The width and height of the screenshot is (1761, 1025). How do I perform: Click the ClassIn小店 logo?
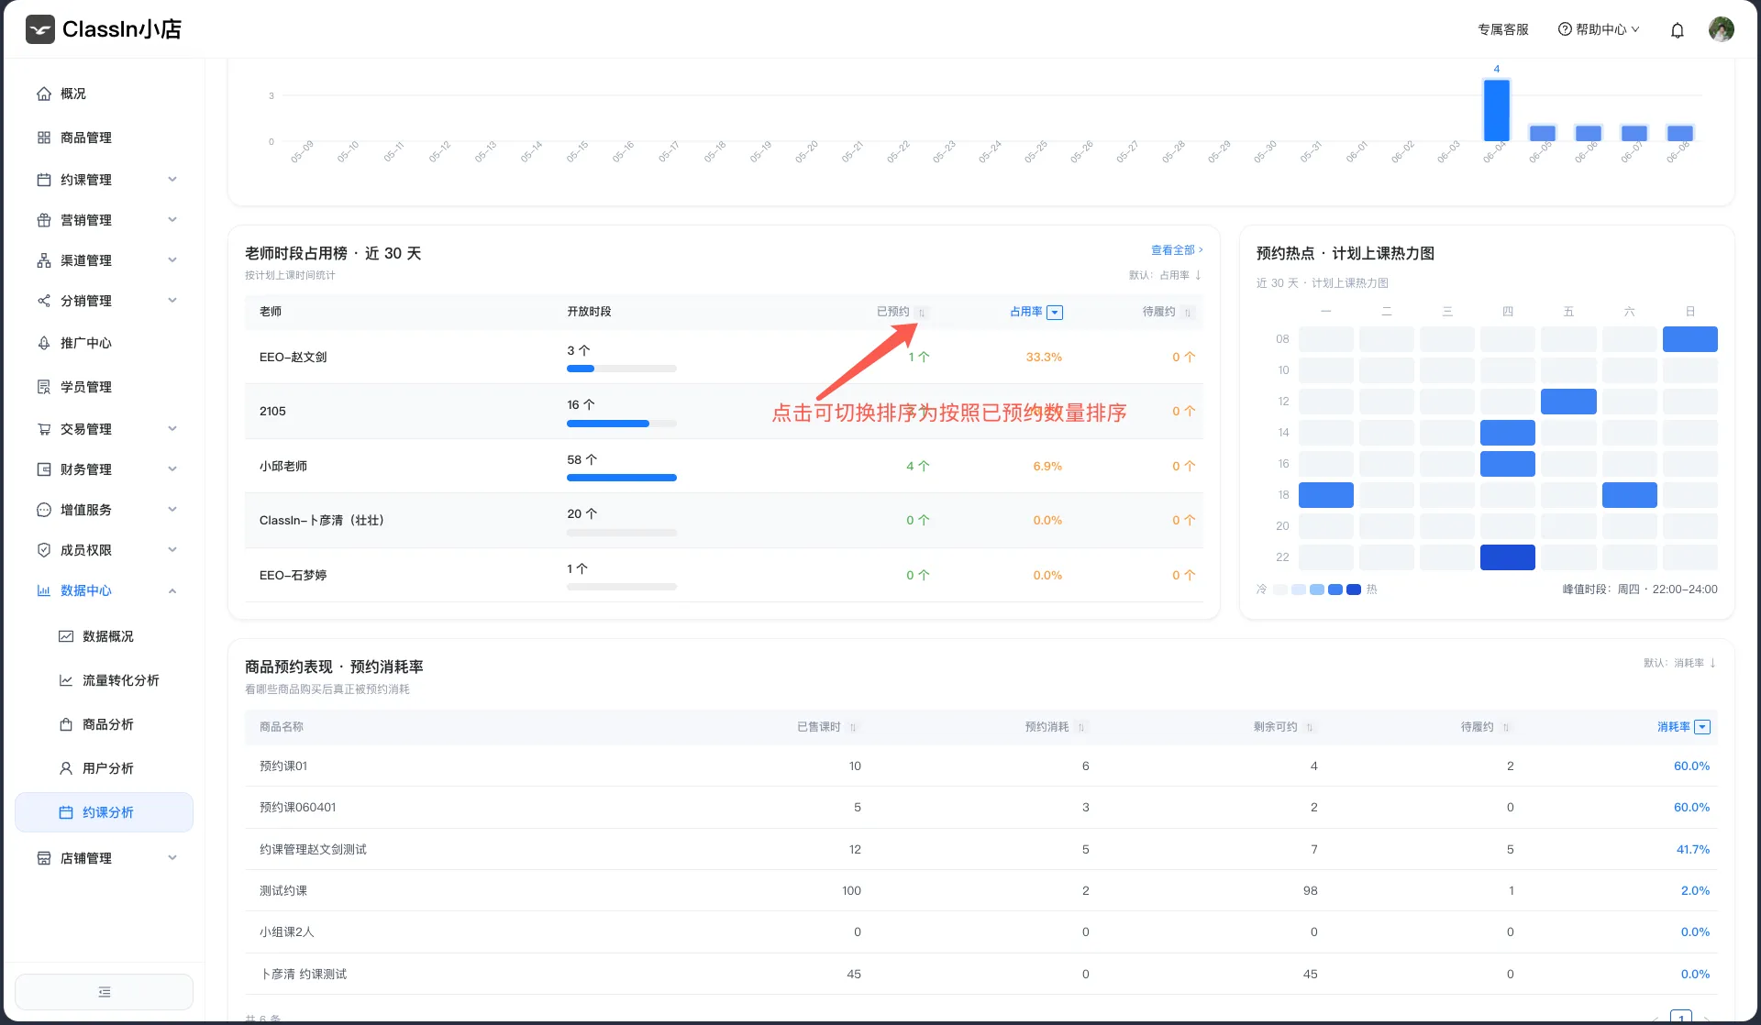[x=103, y=29]
